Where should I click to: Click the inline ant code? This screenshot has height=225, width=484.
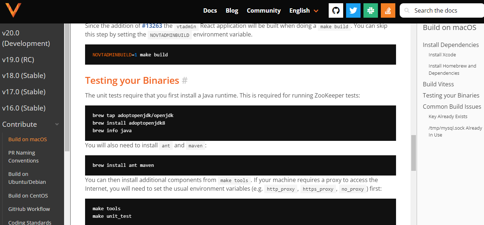point(166,146)
